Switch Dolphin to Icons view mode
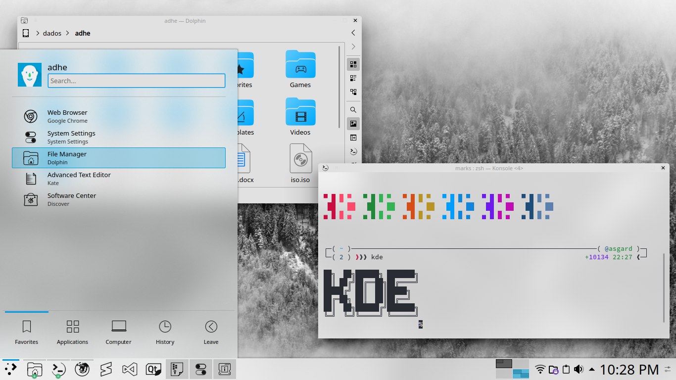 [x=353, y=64]
